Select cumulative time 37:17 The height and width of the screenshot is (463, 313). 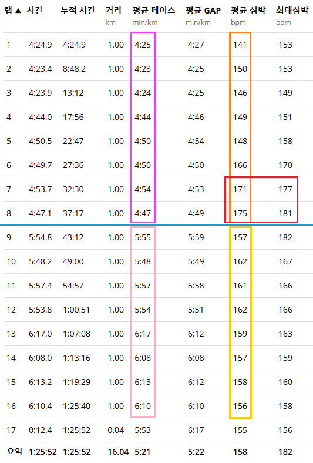(x=73, y=213)
